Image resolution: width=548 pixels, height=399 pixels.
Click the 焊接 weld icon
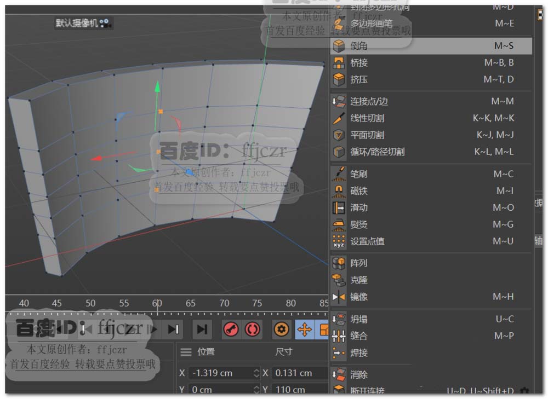point(339,352)
